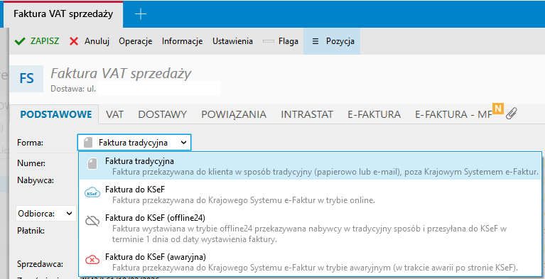The image size is (545, 279).
Task: Select Faktura tradycyjna option
Action: point(311,166)
